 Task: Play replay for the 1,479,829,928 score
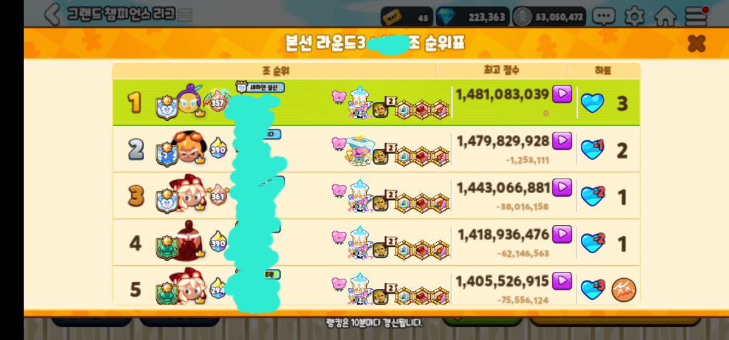coord(563,140)
